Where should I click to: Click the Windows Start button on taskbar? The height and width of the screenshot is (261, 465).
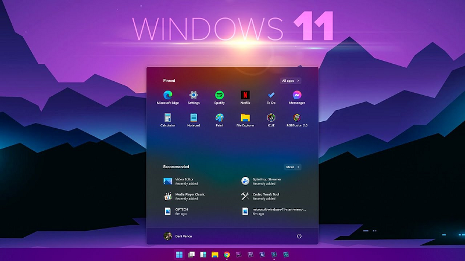pos(179,255)
